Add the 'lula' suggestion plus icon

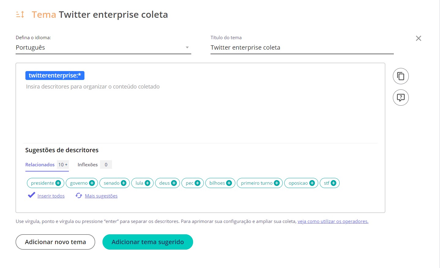coord(147,183)
